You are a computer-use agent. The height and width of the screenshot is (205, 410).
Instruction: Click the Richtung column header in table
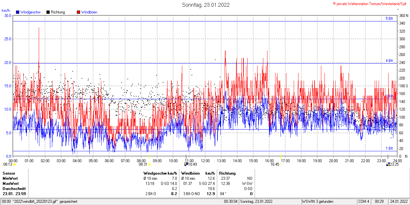point(227,173)
